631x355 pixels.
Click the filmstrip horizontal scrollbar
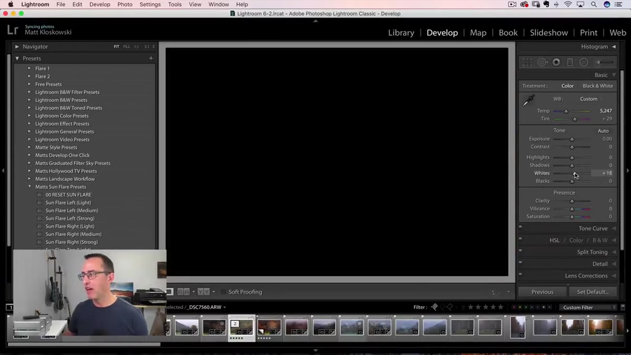pos(84,344)
